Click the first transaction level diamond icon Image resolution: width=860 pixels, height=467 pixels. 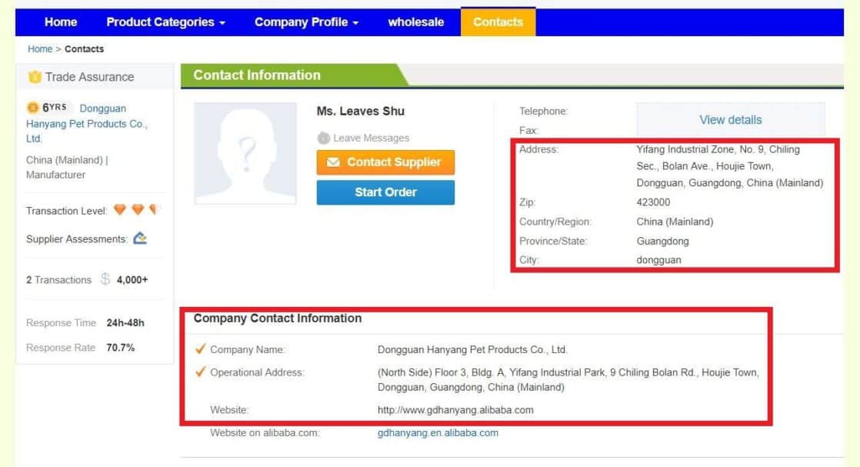pyautogui.click(x=119, y=209)
